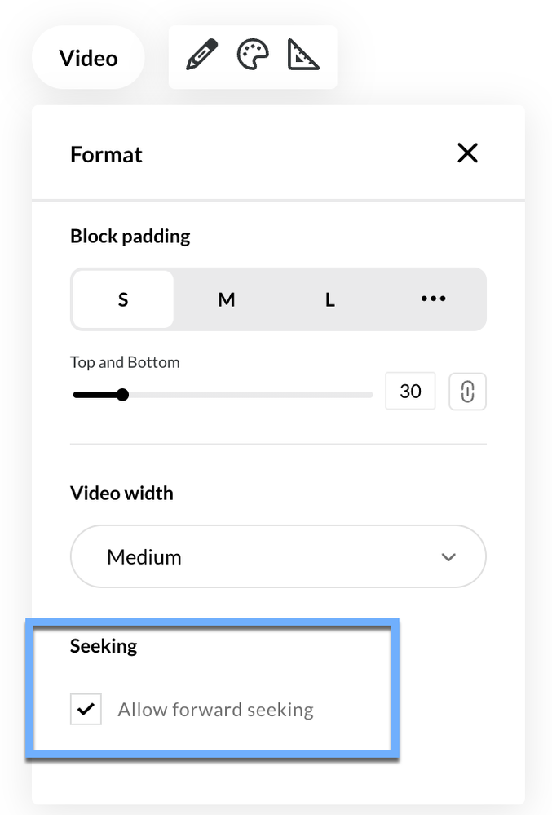552x815 pixels.
Task: Click the far right end of padding slider track
Action: (x=370, y=395)
